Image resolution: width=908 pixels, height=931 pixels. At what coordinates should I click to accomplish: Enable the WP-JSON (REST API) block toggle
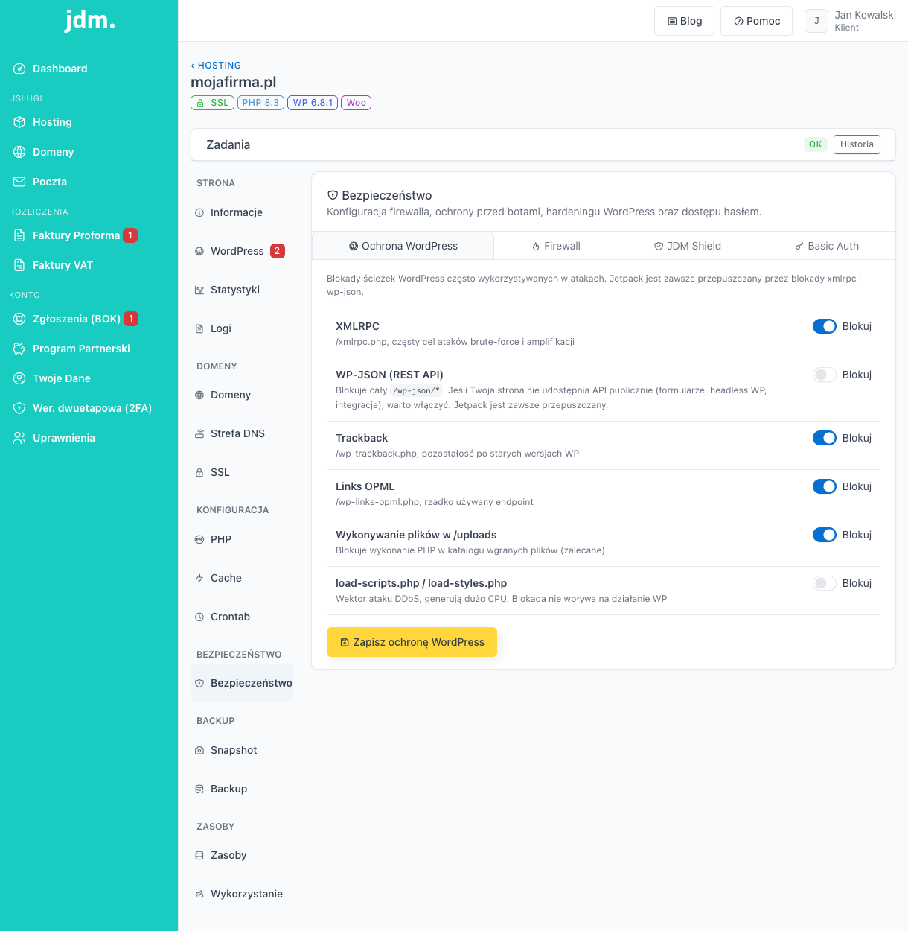coord(825,375)
